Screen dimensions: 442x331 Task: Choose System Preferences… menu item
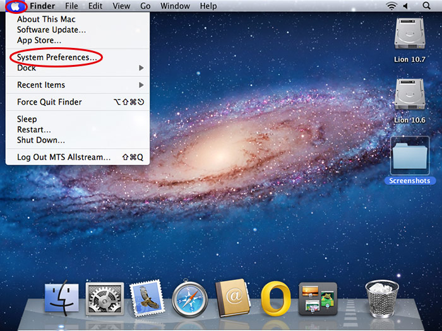pos(78,57)
